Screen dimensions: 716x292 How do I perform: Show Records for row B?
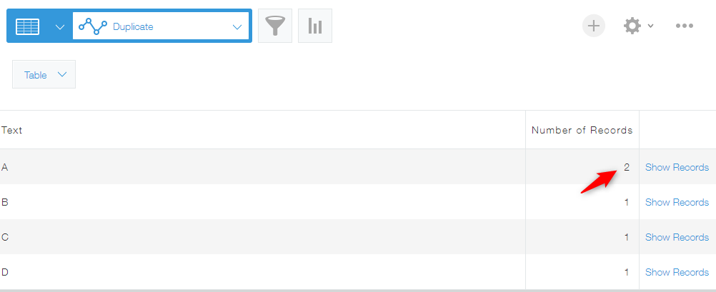[x=677, y=202]
